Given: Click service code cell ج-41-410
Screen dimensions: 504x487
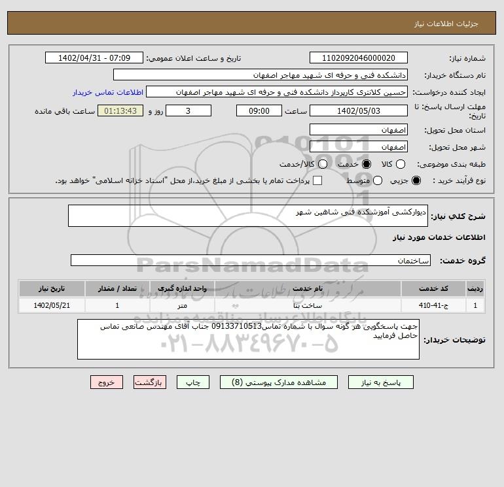Looking at the screenshot, I should pyautogui.click(x=433, y=305).
